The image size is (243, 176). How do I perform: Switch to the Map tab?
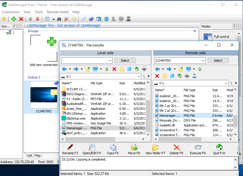(38, 155)
